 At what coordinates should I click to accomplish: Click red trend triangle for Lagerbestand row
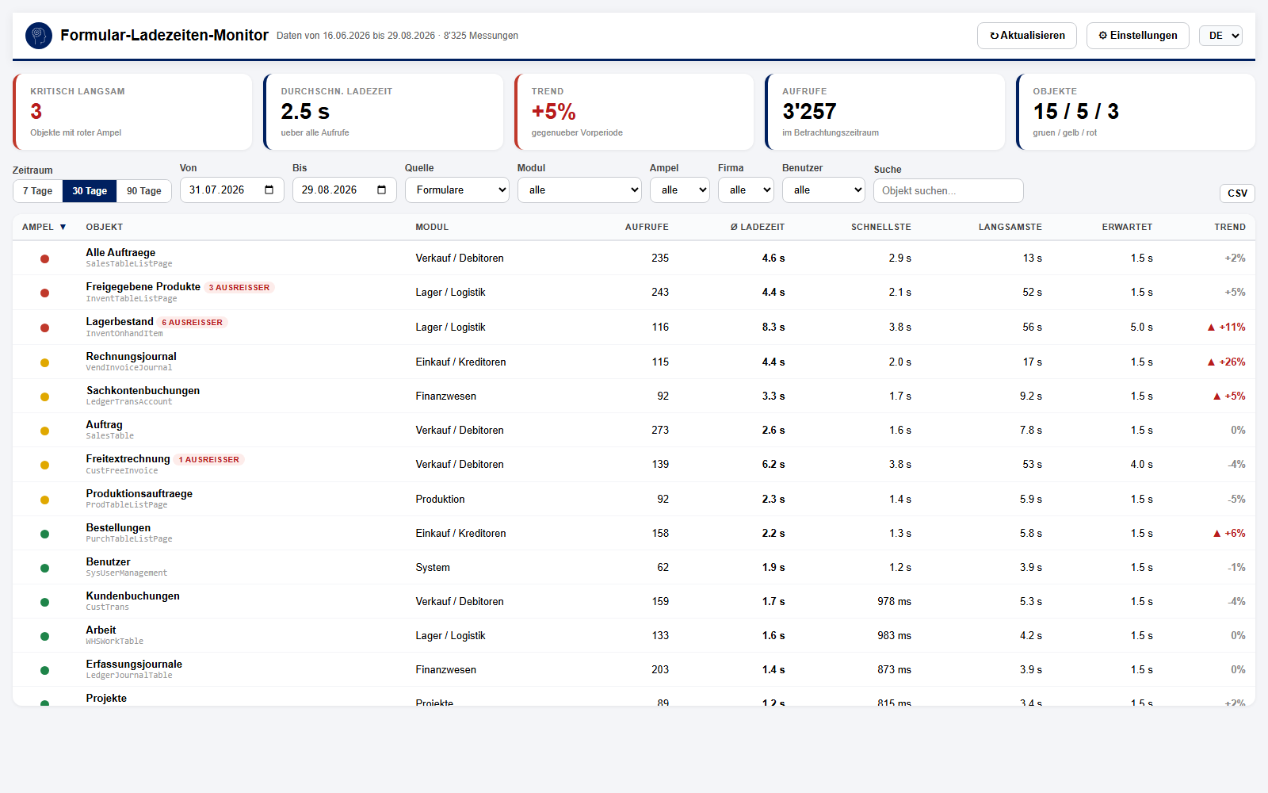click(x=1211, y=328)
